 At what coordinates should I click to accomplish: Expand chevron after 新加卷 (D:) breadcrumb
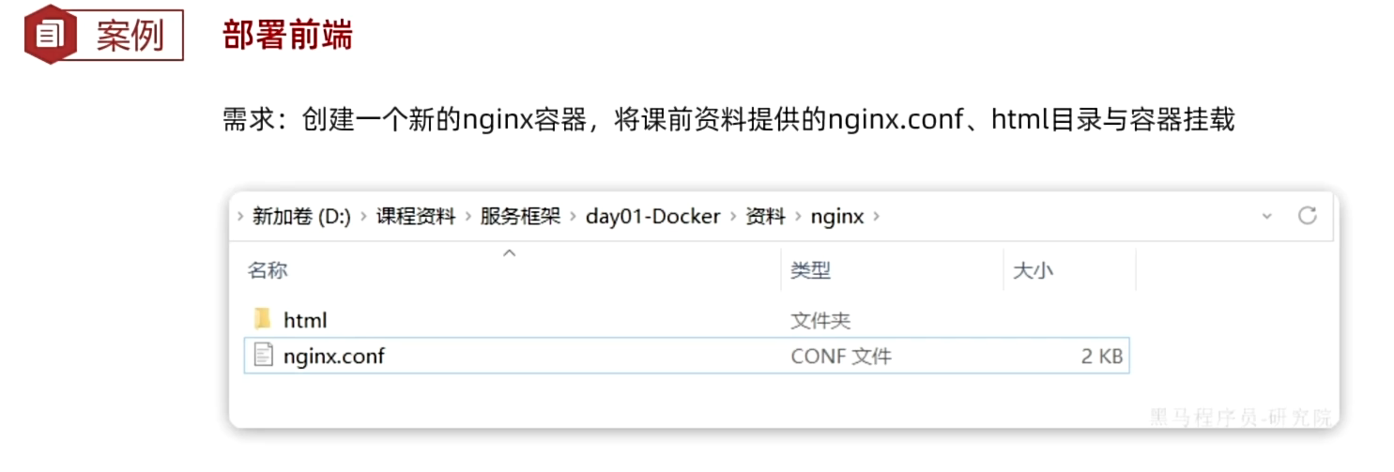click(364, 217)
